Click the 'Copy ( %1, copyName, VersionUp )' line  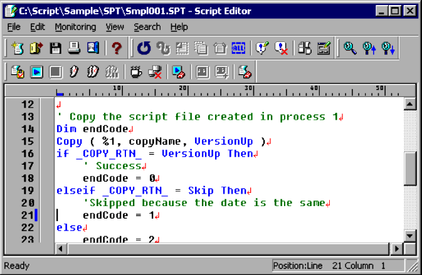pos(161,142)
